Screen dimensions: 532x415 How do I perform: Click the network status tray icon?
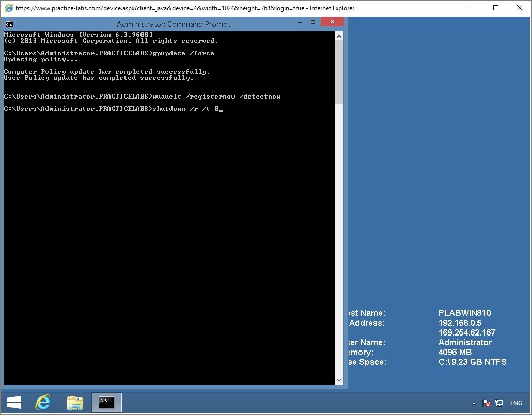coord(499,403)
